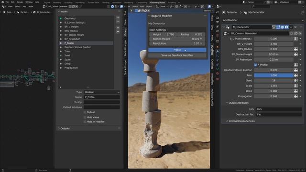This screenshot has width=306, height=172.
Task: Uncheck the P_Profile checkbox in modifier
Action: pyautogui.click(x=255, y=65)
